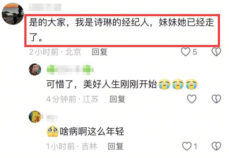229x158 pixels.
Task: Open the highlighted comment 我是诗琳的经纪人
Action: click(x=122, y=30)
